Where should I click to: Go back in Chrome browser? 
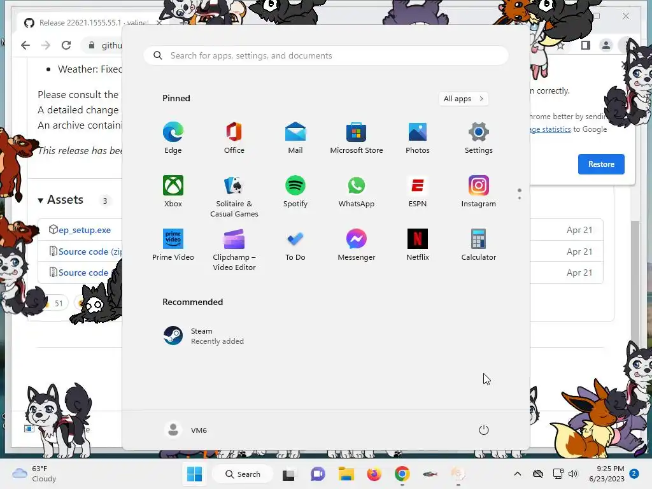tap(25, 45)
